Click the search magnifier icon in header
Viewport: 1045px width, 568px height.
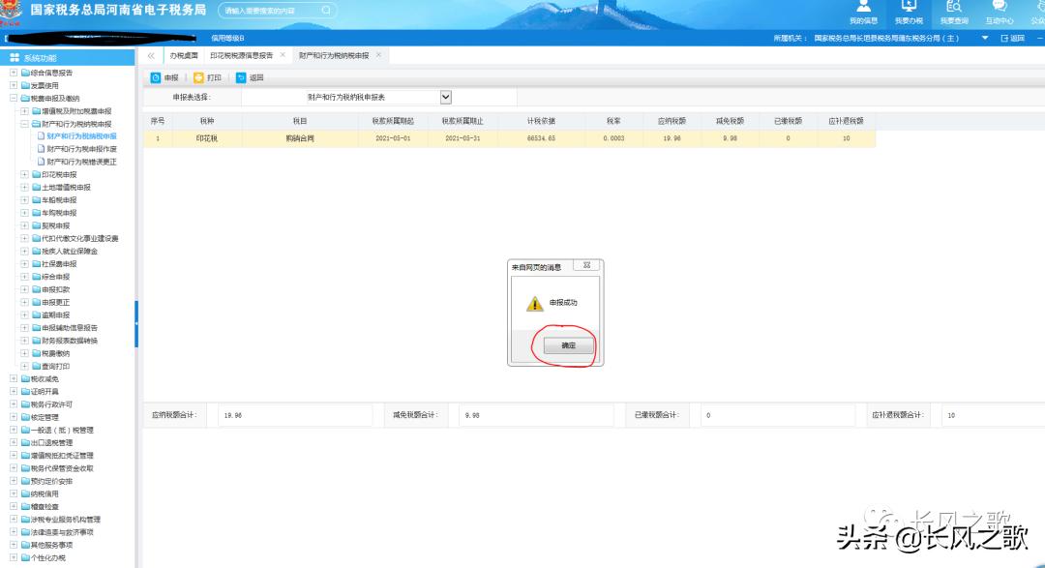point(326,10)
